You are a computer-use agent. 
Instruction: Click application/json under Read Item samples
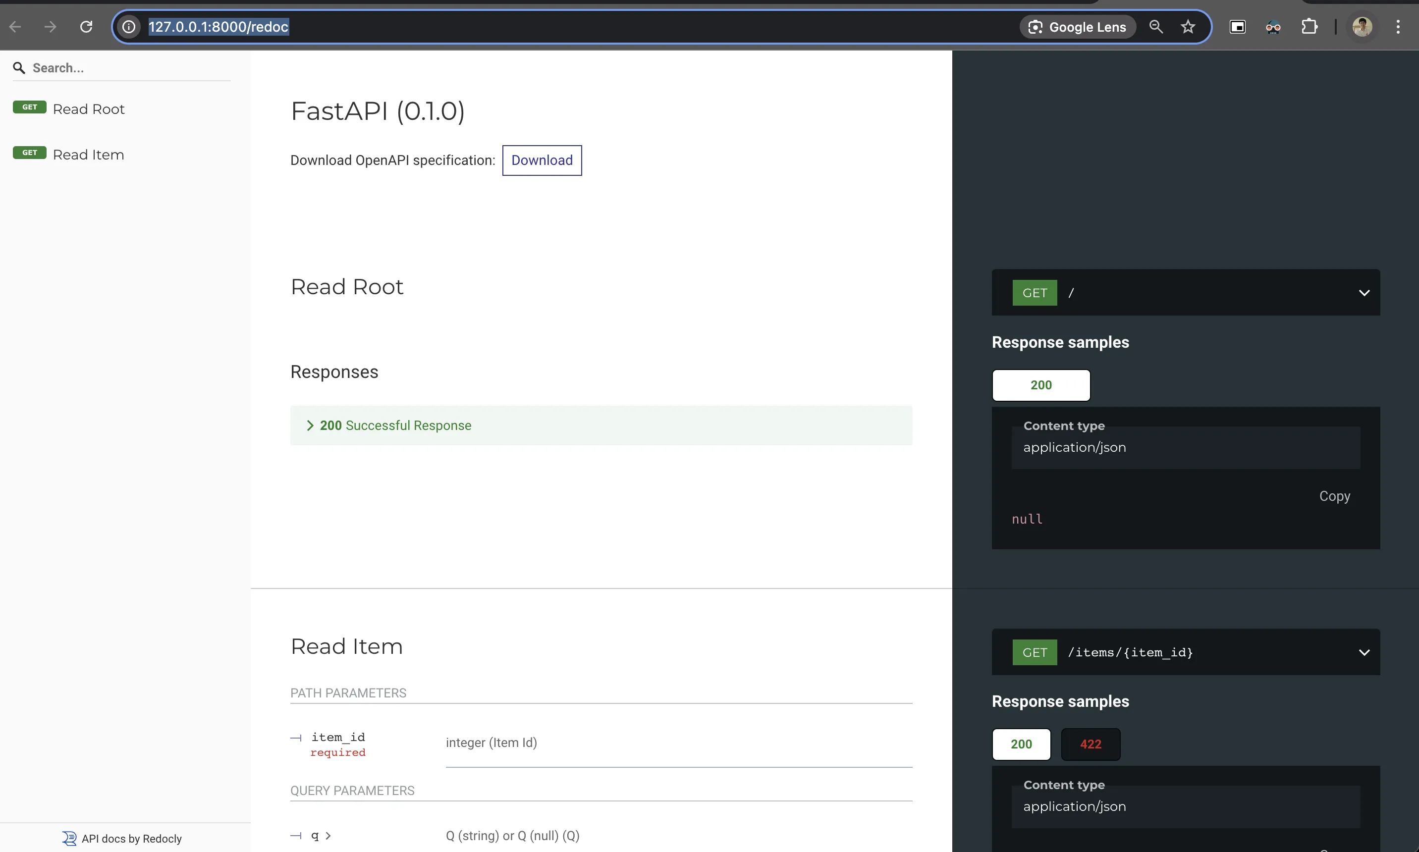[1075, 806]
